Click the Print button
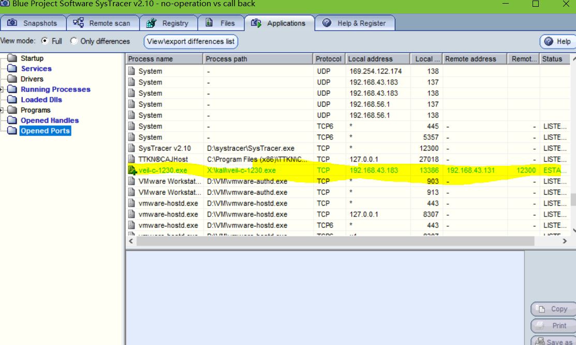This screenshot has width=576, height=345. tap(554, 325)
